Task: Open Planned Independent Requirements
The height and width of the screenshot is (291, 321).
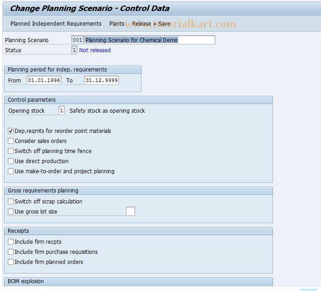Action: [x=56, y=24]
